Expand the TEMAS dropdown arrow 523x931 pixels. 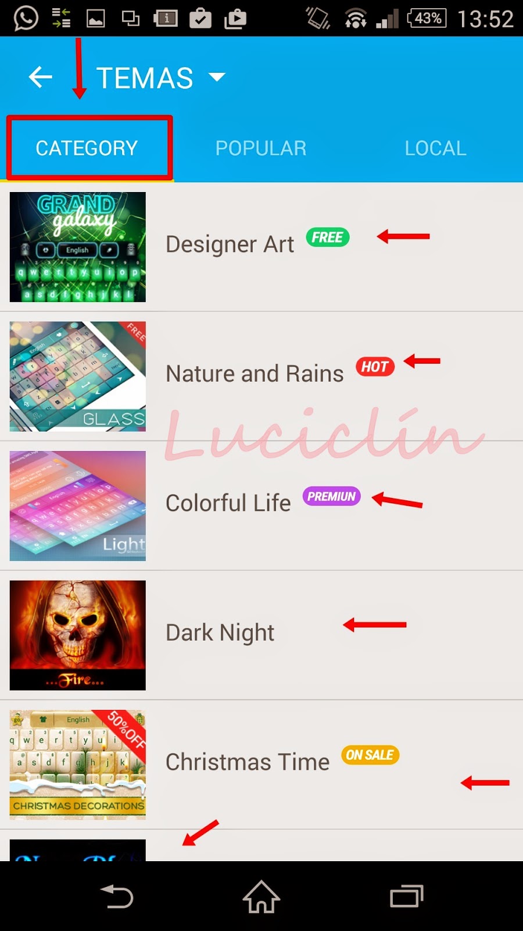pos(217,77)
